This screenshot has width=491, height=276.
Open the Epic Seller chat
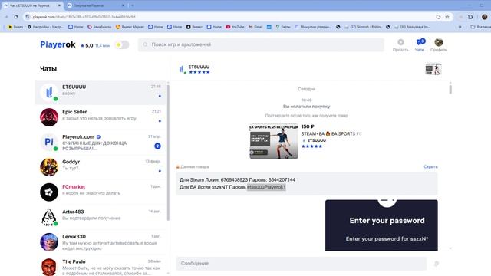101,117
